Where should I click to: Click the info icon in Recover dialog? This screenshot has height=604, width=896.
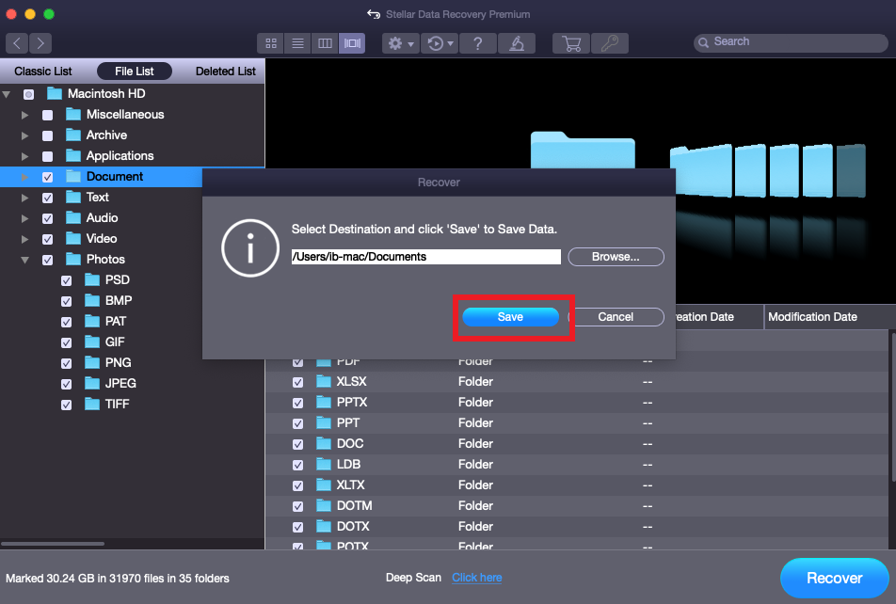coord(249,248)
